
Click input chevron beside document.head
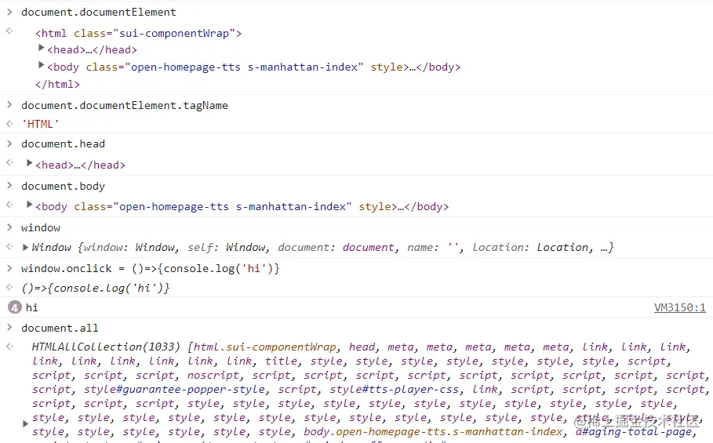pos(9,143)
